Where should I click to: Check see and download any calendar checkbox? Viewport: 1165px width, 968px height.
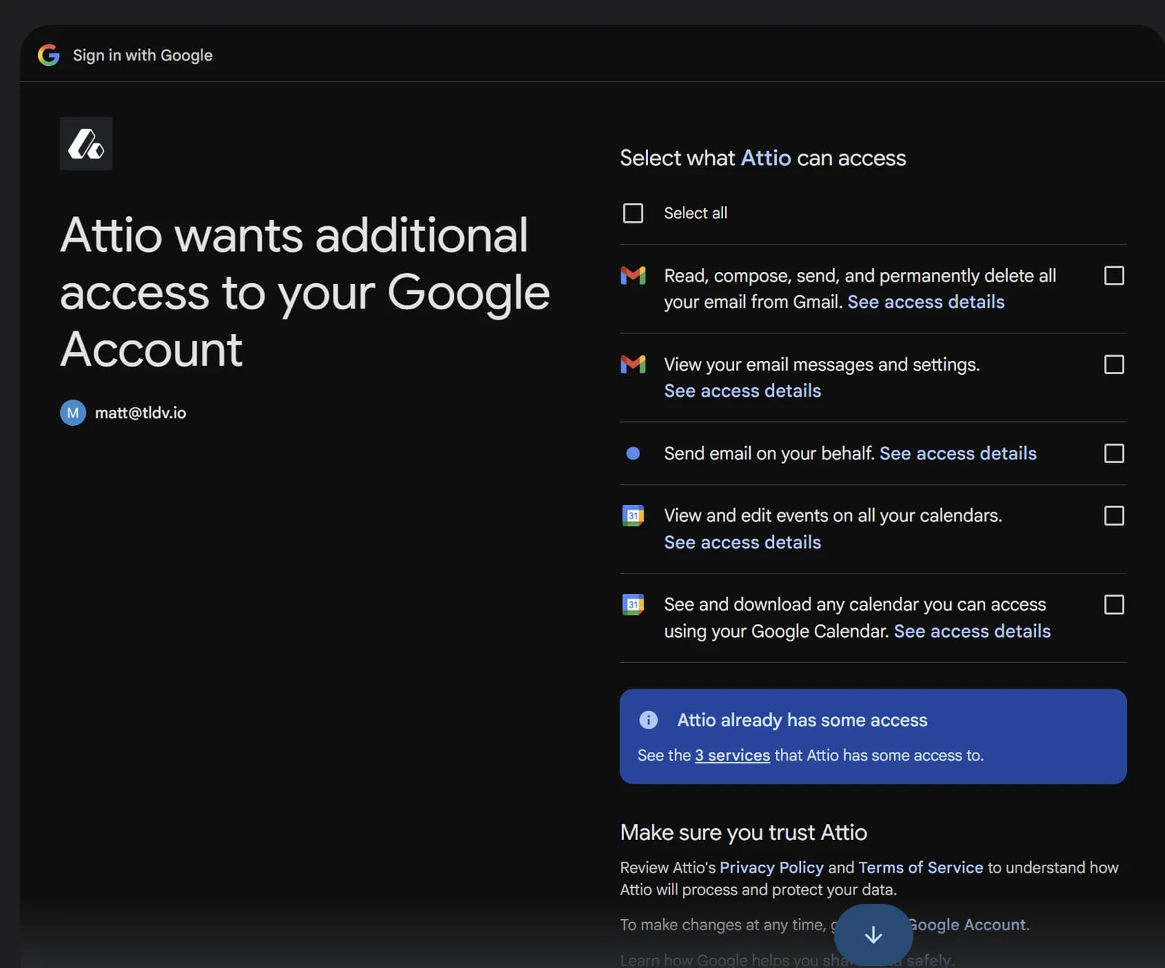(1114, 605)
